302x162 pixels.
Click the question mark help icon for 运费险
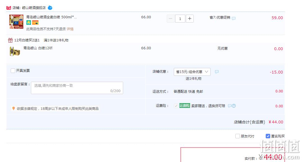click(x=234, y=106)
